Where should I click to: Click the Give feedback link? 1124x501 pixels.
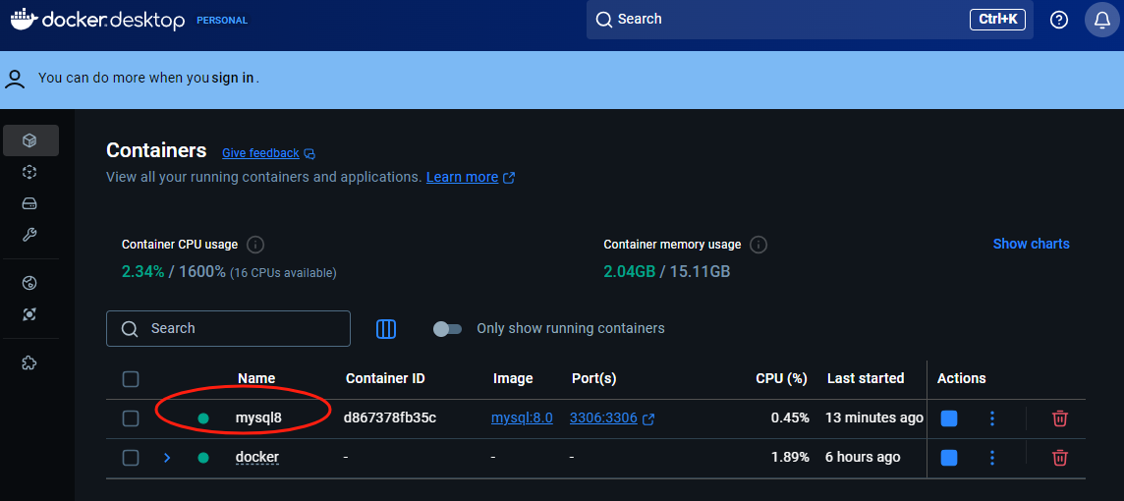(x=260, y=152)
